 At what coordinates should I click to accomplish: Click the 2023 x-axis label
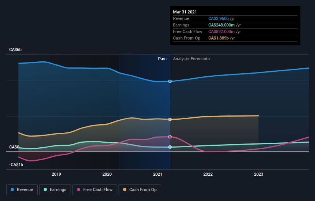259,174
